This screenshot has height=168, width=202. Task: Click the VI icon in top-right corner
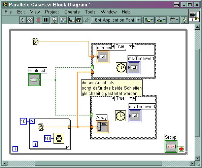pyautogui.click(x=194, y=16)
